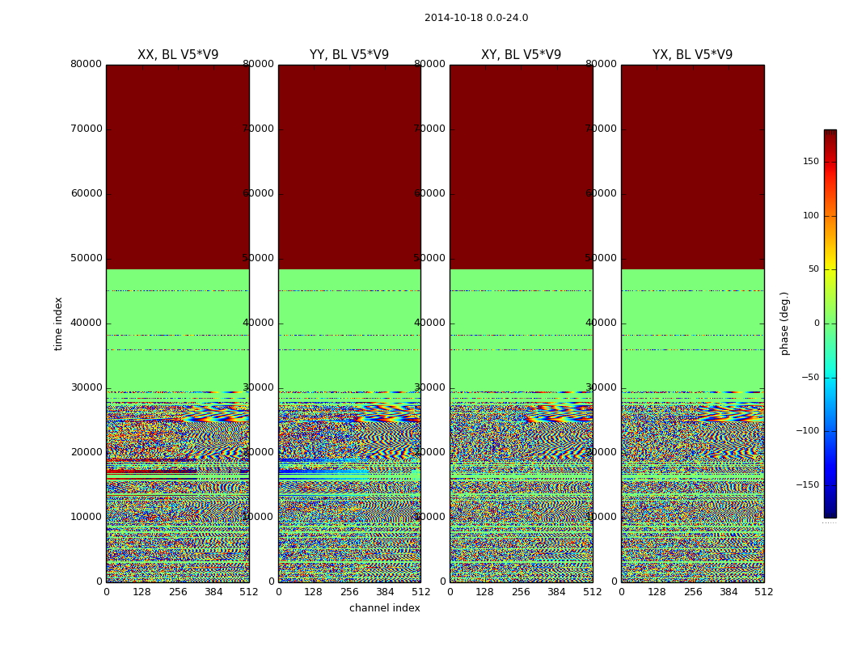Click XX panel y-tick label "70000"
This screenshot has height=647, width=849.
pyautogui.click(x=86, y=129)
